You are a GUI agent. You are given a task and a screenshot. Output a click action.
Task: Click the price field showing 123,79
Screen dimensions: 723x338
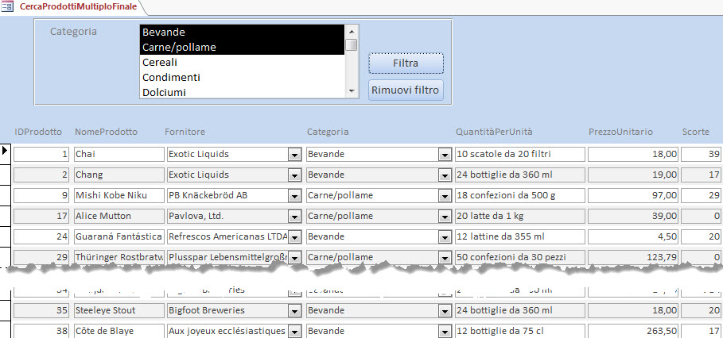(x=633, y=257)
